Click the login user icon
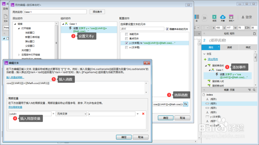The image size is (259, 145). pos(243,17)
